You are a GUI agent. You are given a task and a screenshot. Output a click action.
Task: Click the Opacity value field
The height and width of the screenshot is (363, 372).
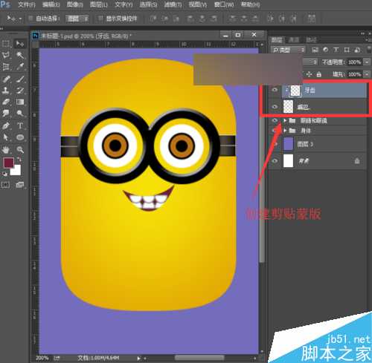[355, 62]
